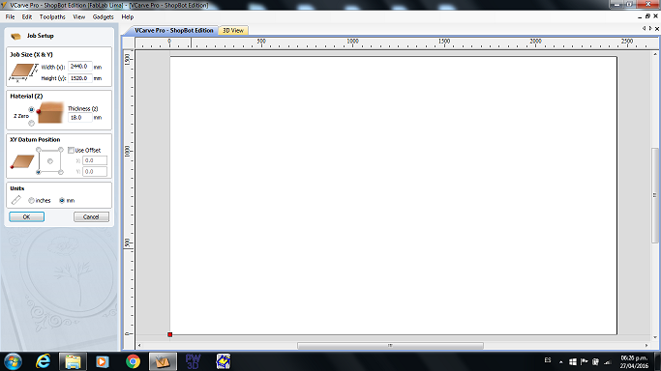
Task: Choose inches as units
Action: pyautogui.click(x=31, y=201)
